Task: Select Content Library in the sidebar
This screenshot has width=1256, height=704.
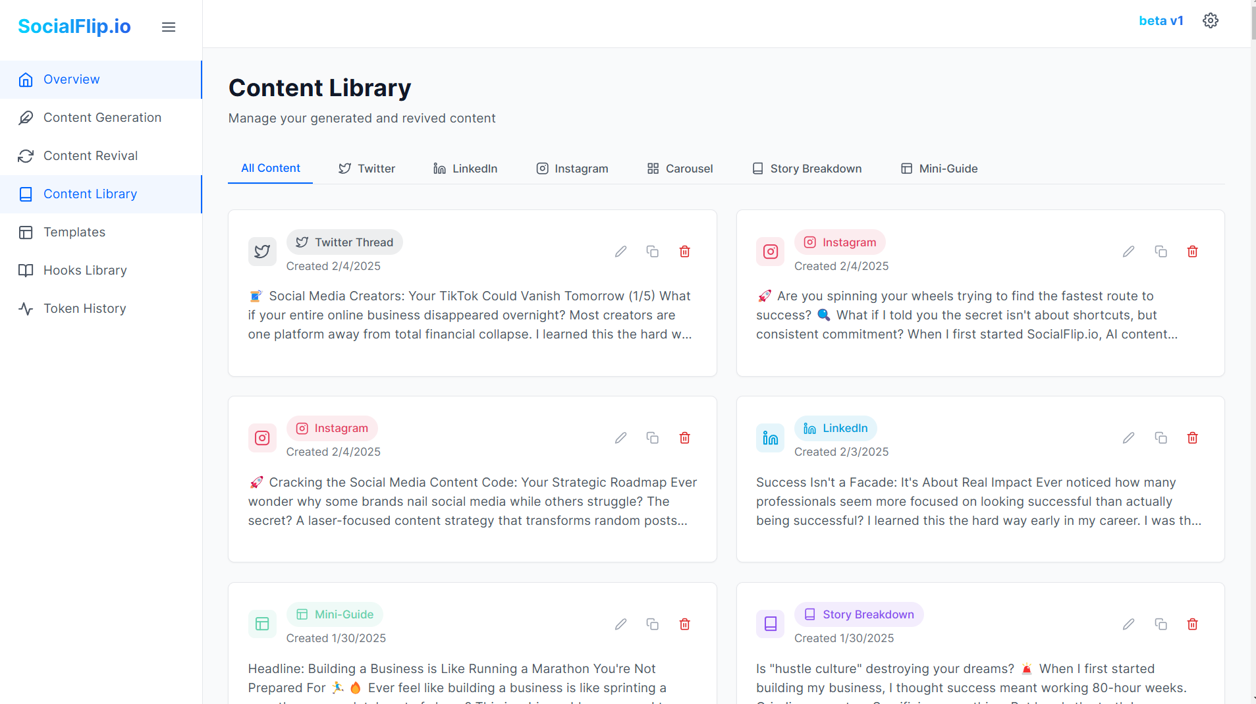Action: point(101,194)
